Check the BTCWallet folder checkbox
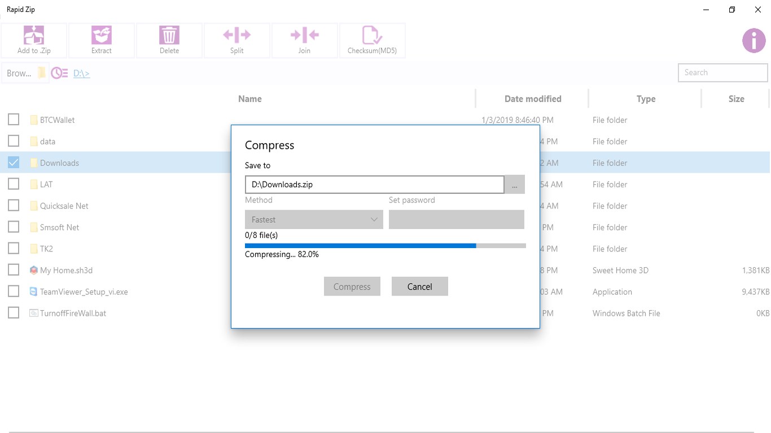 [x=14, y=120]
